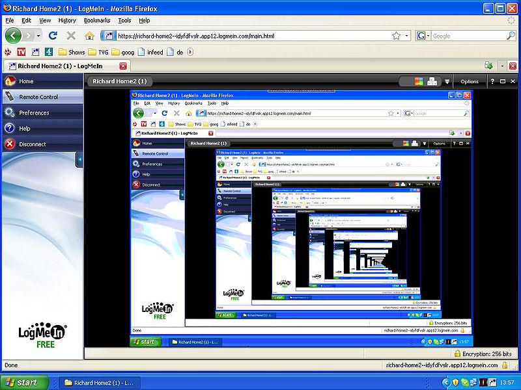Toggle full screen in the outer LogMeIn toolbar
The image size is (521, 390).
(503, 81)
